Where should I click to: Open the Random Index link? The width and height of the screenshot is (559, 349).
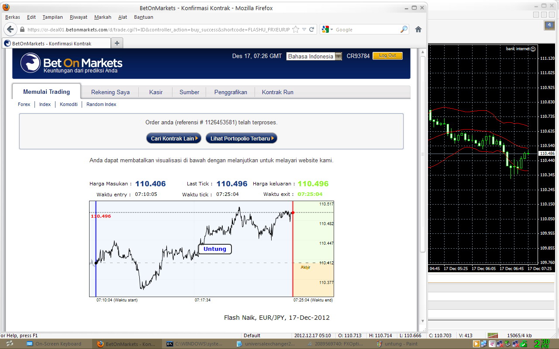coord(101,104)
